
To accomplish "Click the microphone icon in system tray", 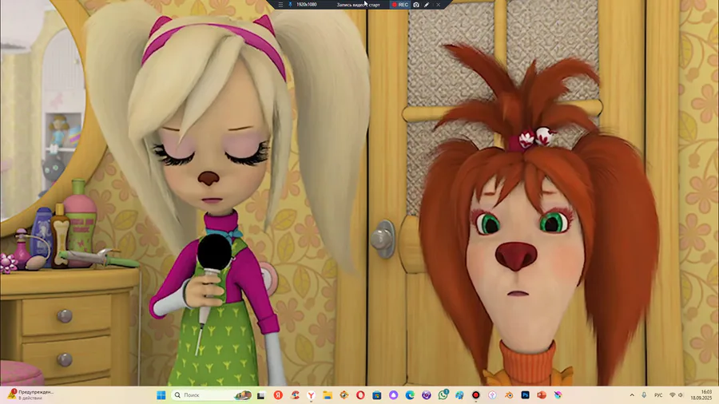I will coord(644,395).
